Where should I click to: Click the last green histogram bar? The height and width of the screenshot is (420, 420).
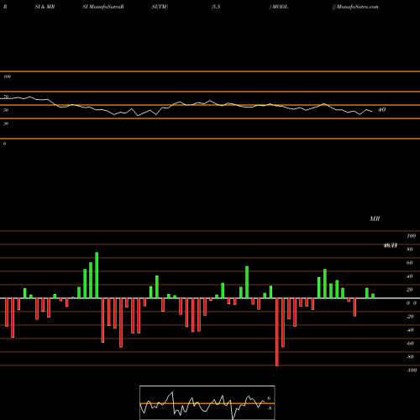(373, 296)
